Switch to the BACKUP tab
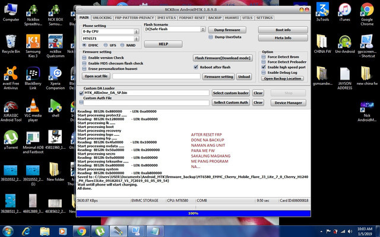Screen dimensions: 380x237 tap(215, 18)
